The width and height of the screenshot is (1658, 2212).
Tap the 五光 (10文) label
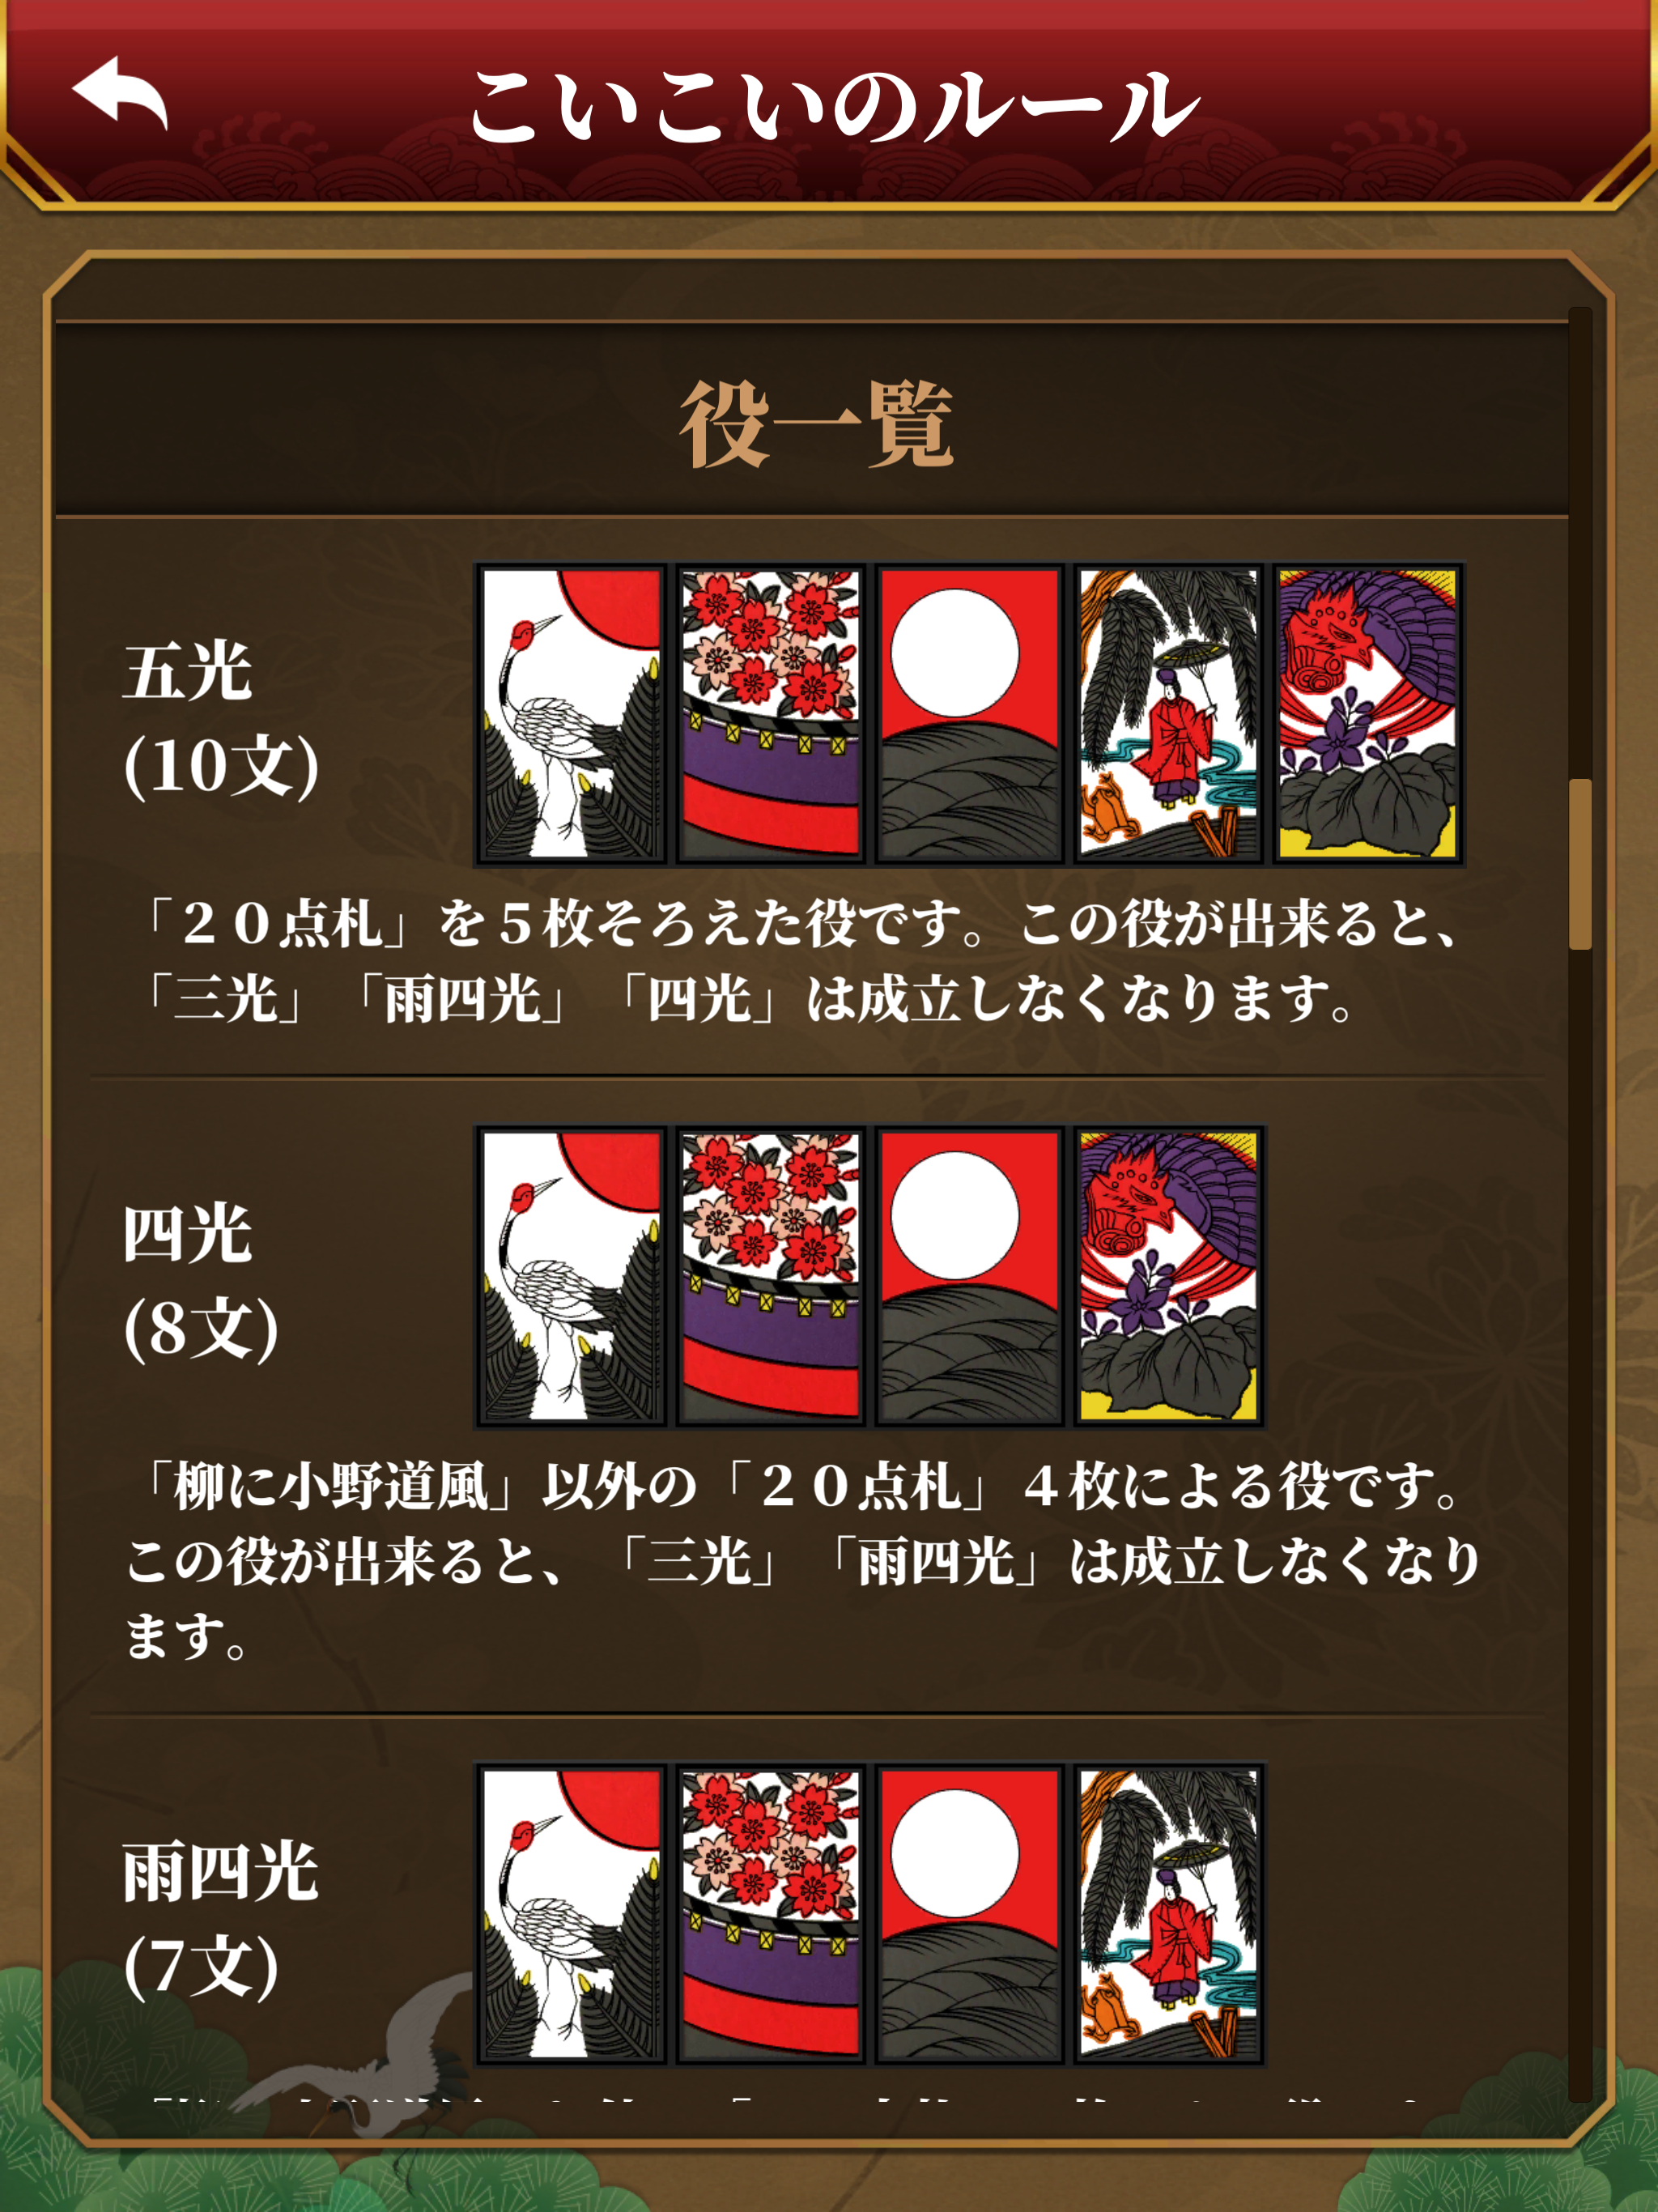221,718
